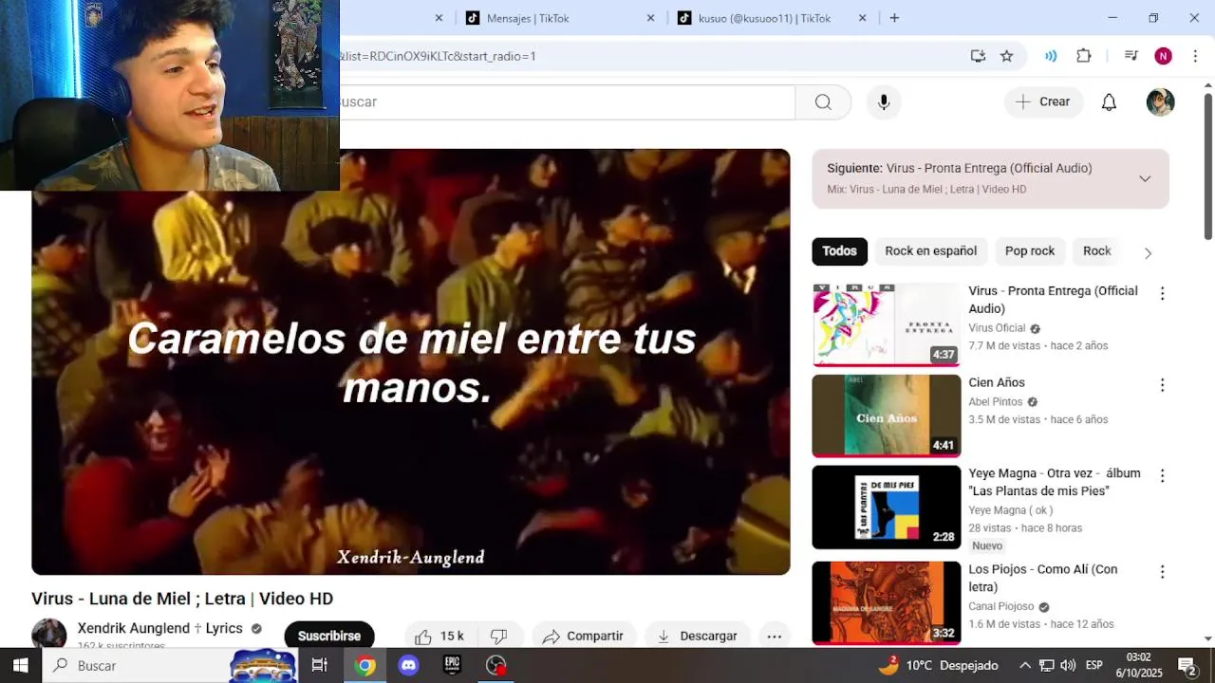Viewport: 1215px width, 683px height.
Task: Show more filter chips with arrow
Action: (x=1148, y=252)
